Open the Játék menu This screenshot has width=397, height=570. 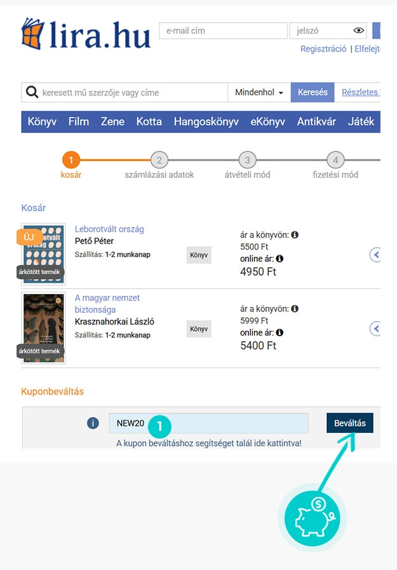[x=361, y=121]
